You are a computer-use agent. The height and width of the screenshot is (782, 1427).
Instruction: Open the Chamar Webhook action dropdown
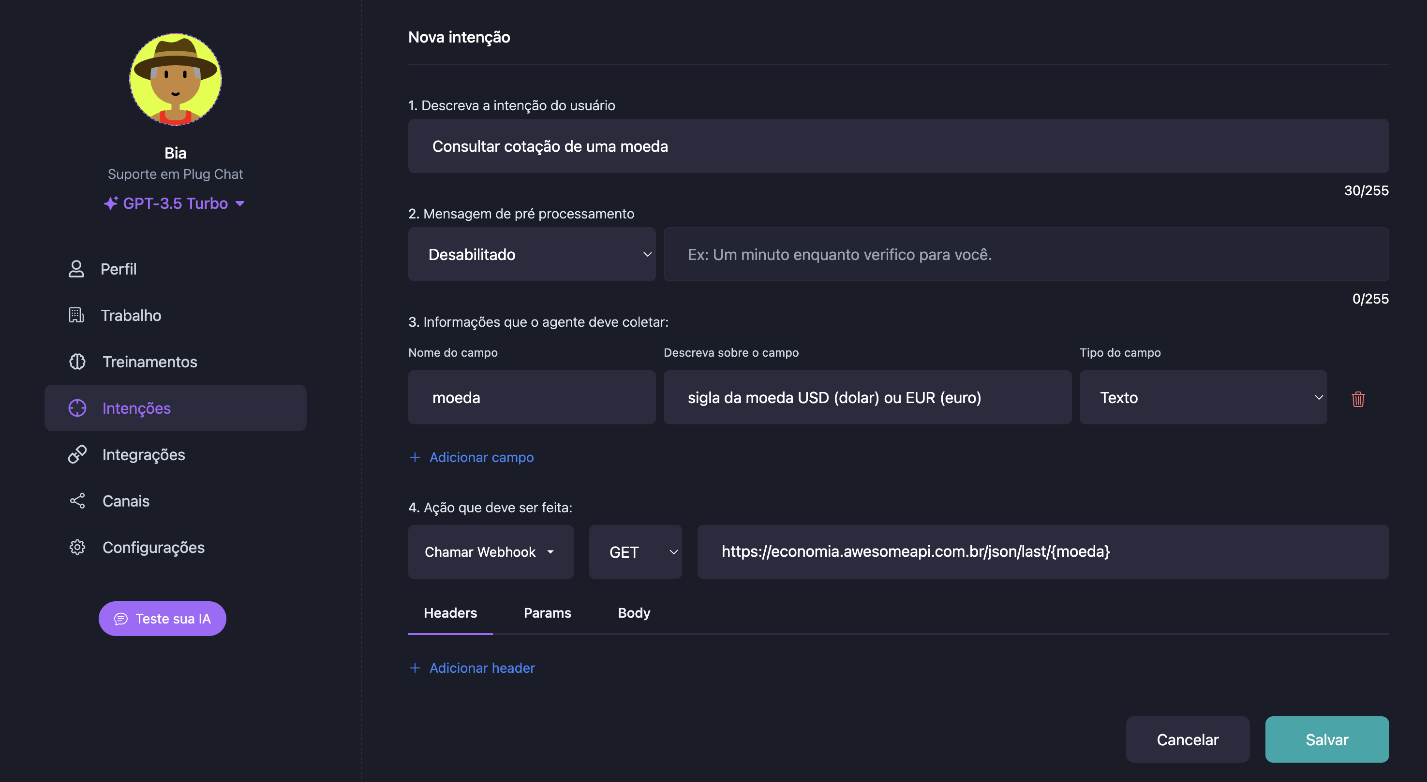(490, 552)
